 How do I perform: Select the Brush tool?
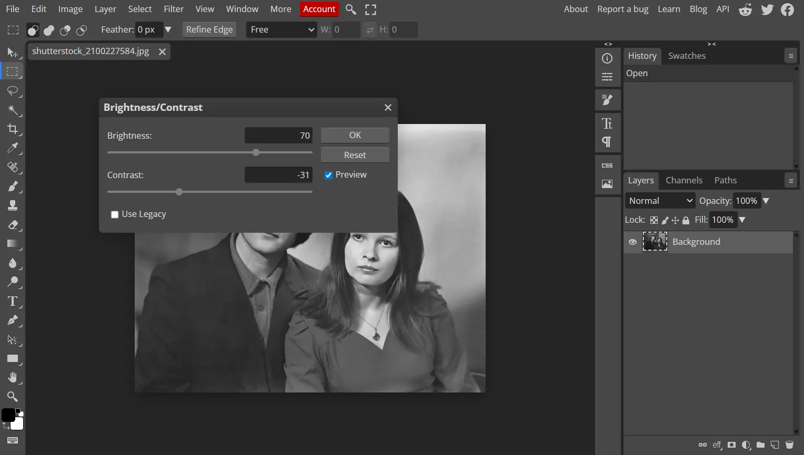[x=13, y=187]
